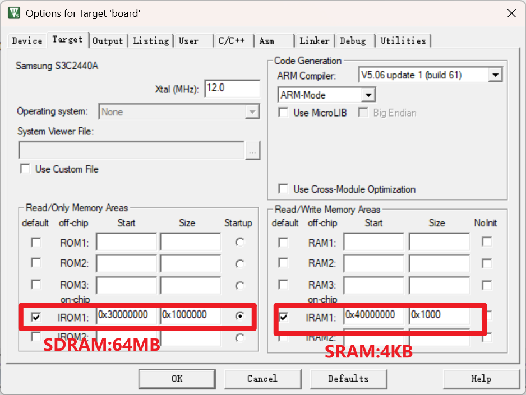Check the RAM3 default checkbox
Screen dimensions: 526x395
click(283, 285)
